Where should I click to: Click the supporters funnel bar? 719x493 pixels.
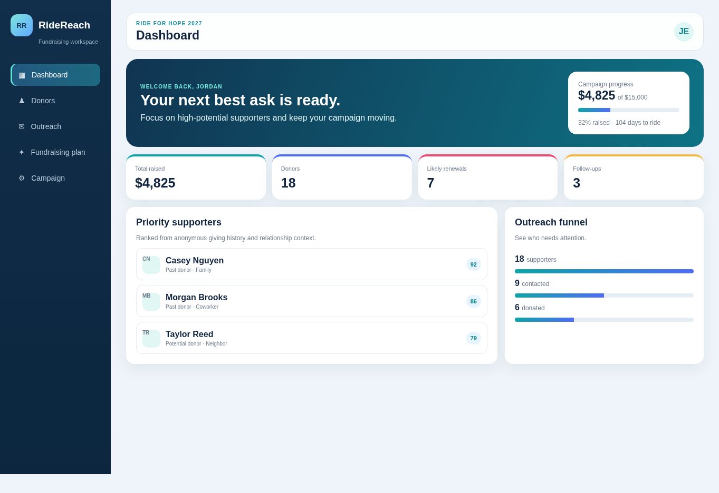(604, 271)
